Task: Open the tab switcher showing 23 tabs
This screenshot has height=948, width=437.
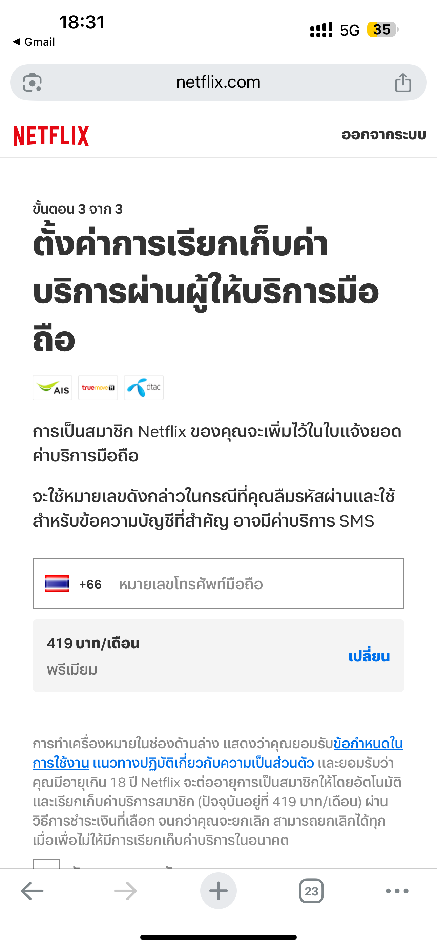Action: tap(312, 891)
